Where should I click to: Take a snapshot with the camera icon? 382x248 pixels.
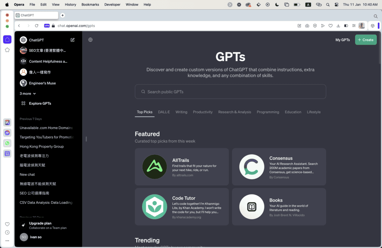tap(307, 26)
